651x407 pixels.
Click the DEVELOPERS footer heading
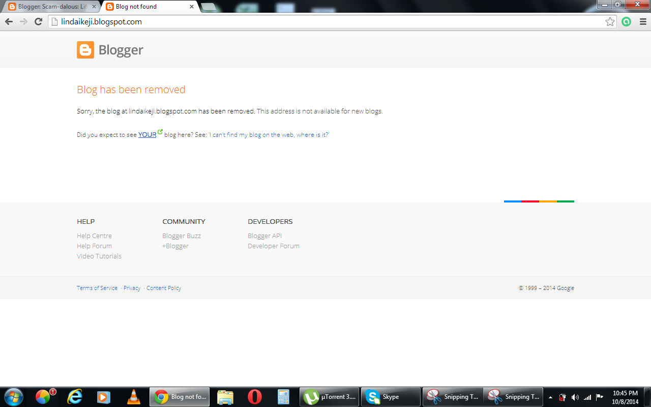270,221
